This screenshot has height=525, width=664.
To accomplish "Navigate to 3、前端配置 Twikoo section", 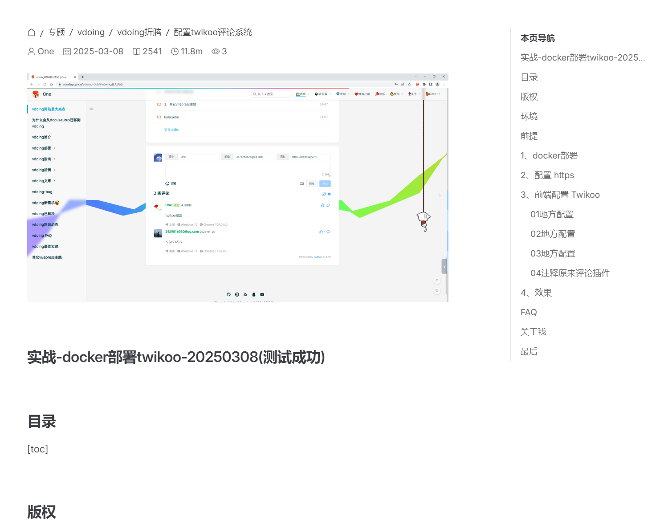I will tap(560, 195).
